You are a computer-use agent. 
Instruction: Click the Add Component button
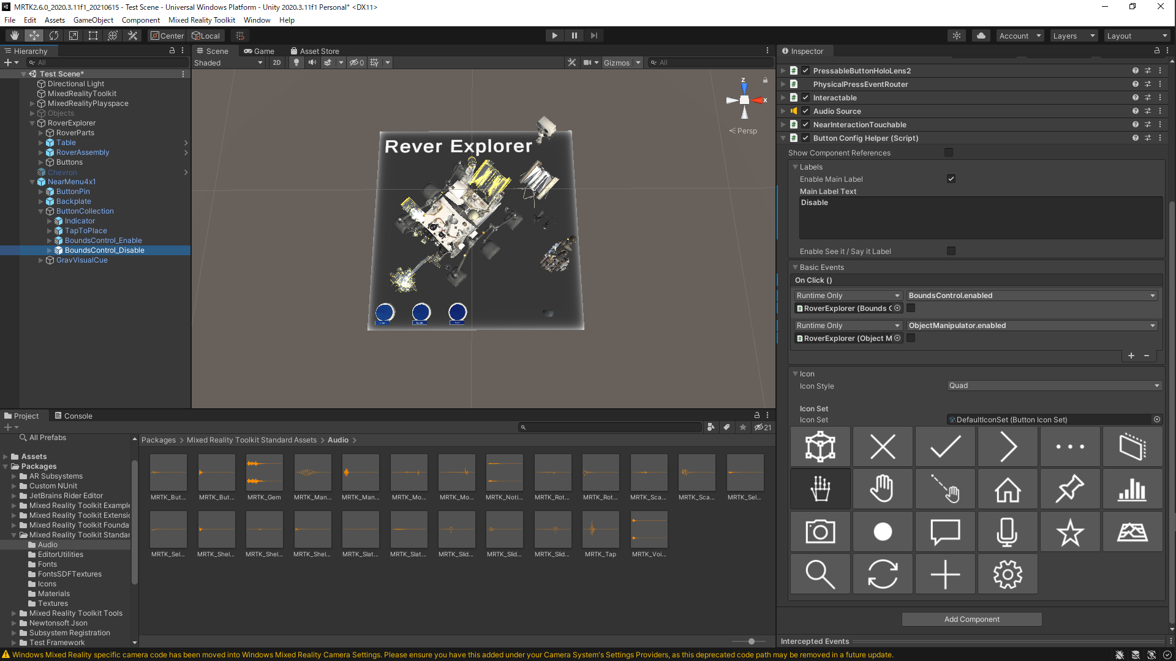971,619
